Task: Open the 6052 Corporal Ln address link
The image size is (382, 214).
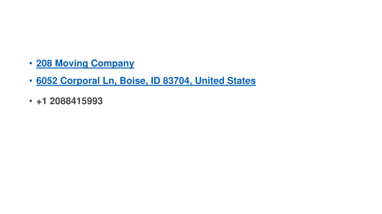Action: pyautogui.click(x=146, y=81)
